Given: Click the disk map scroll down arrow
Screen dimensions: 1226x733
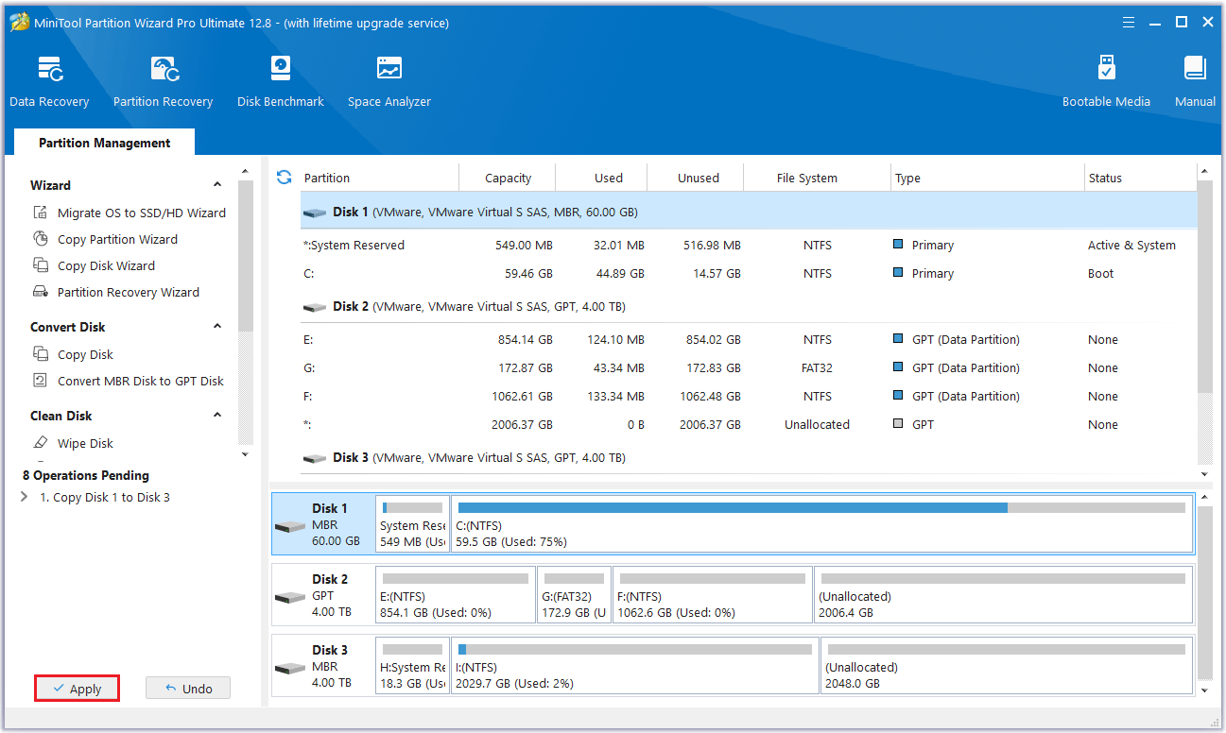Looking at the screenshot, I should (x=1204, y=690).
